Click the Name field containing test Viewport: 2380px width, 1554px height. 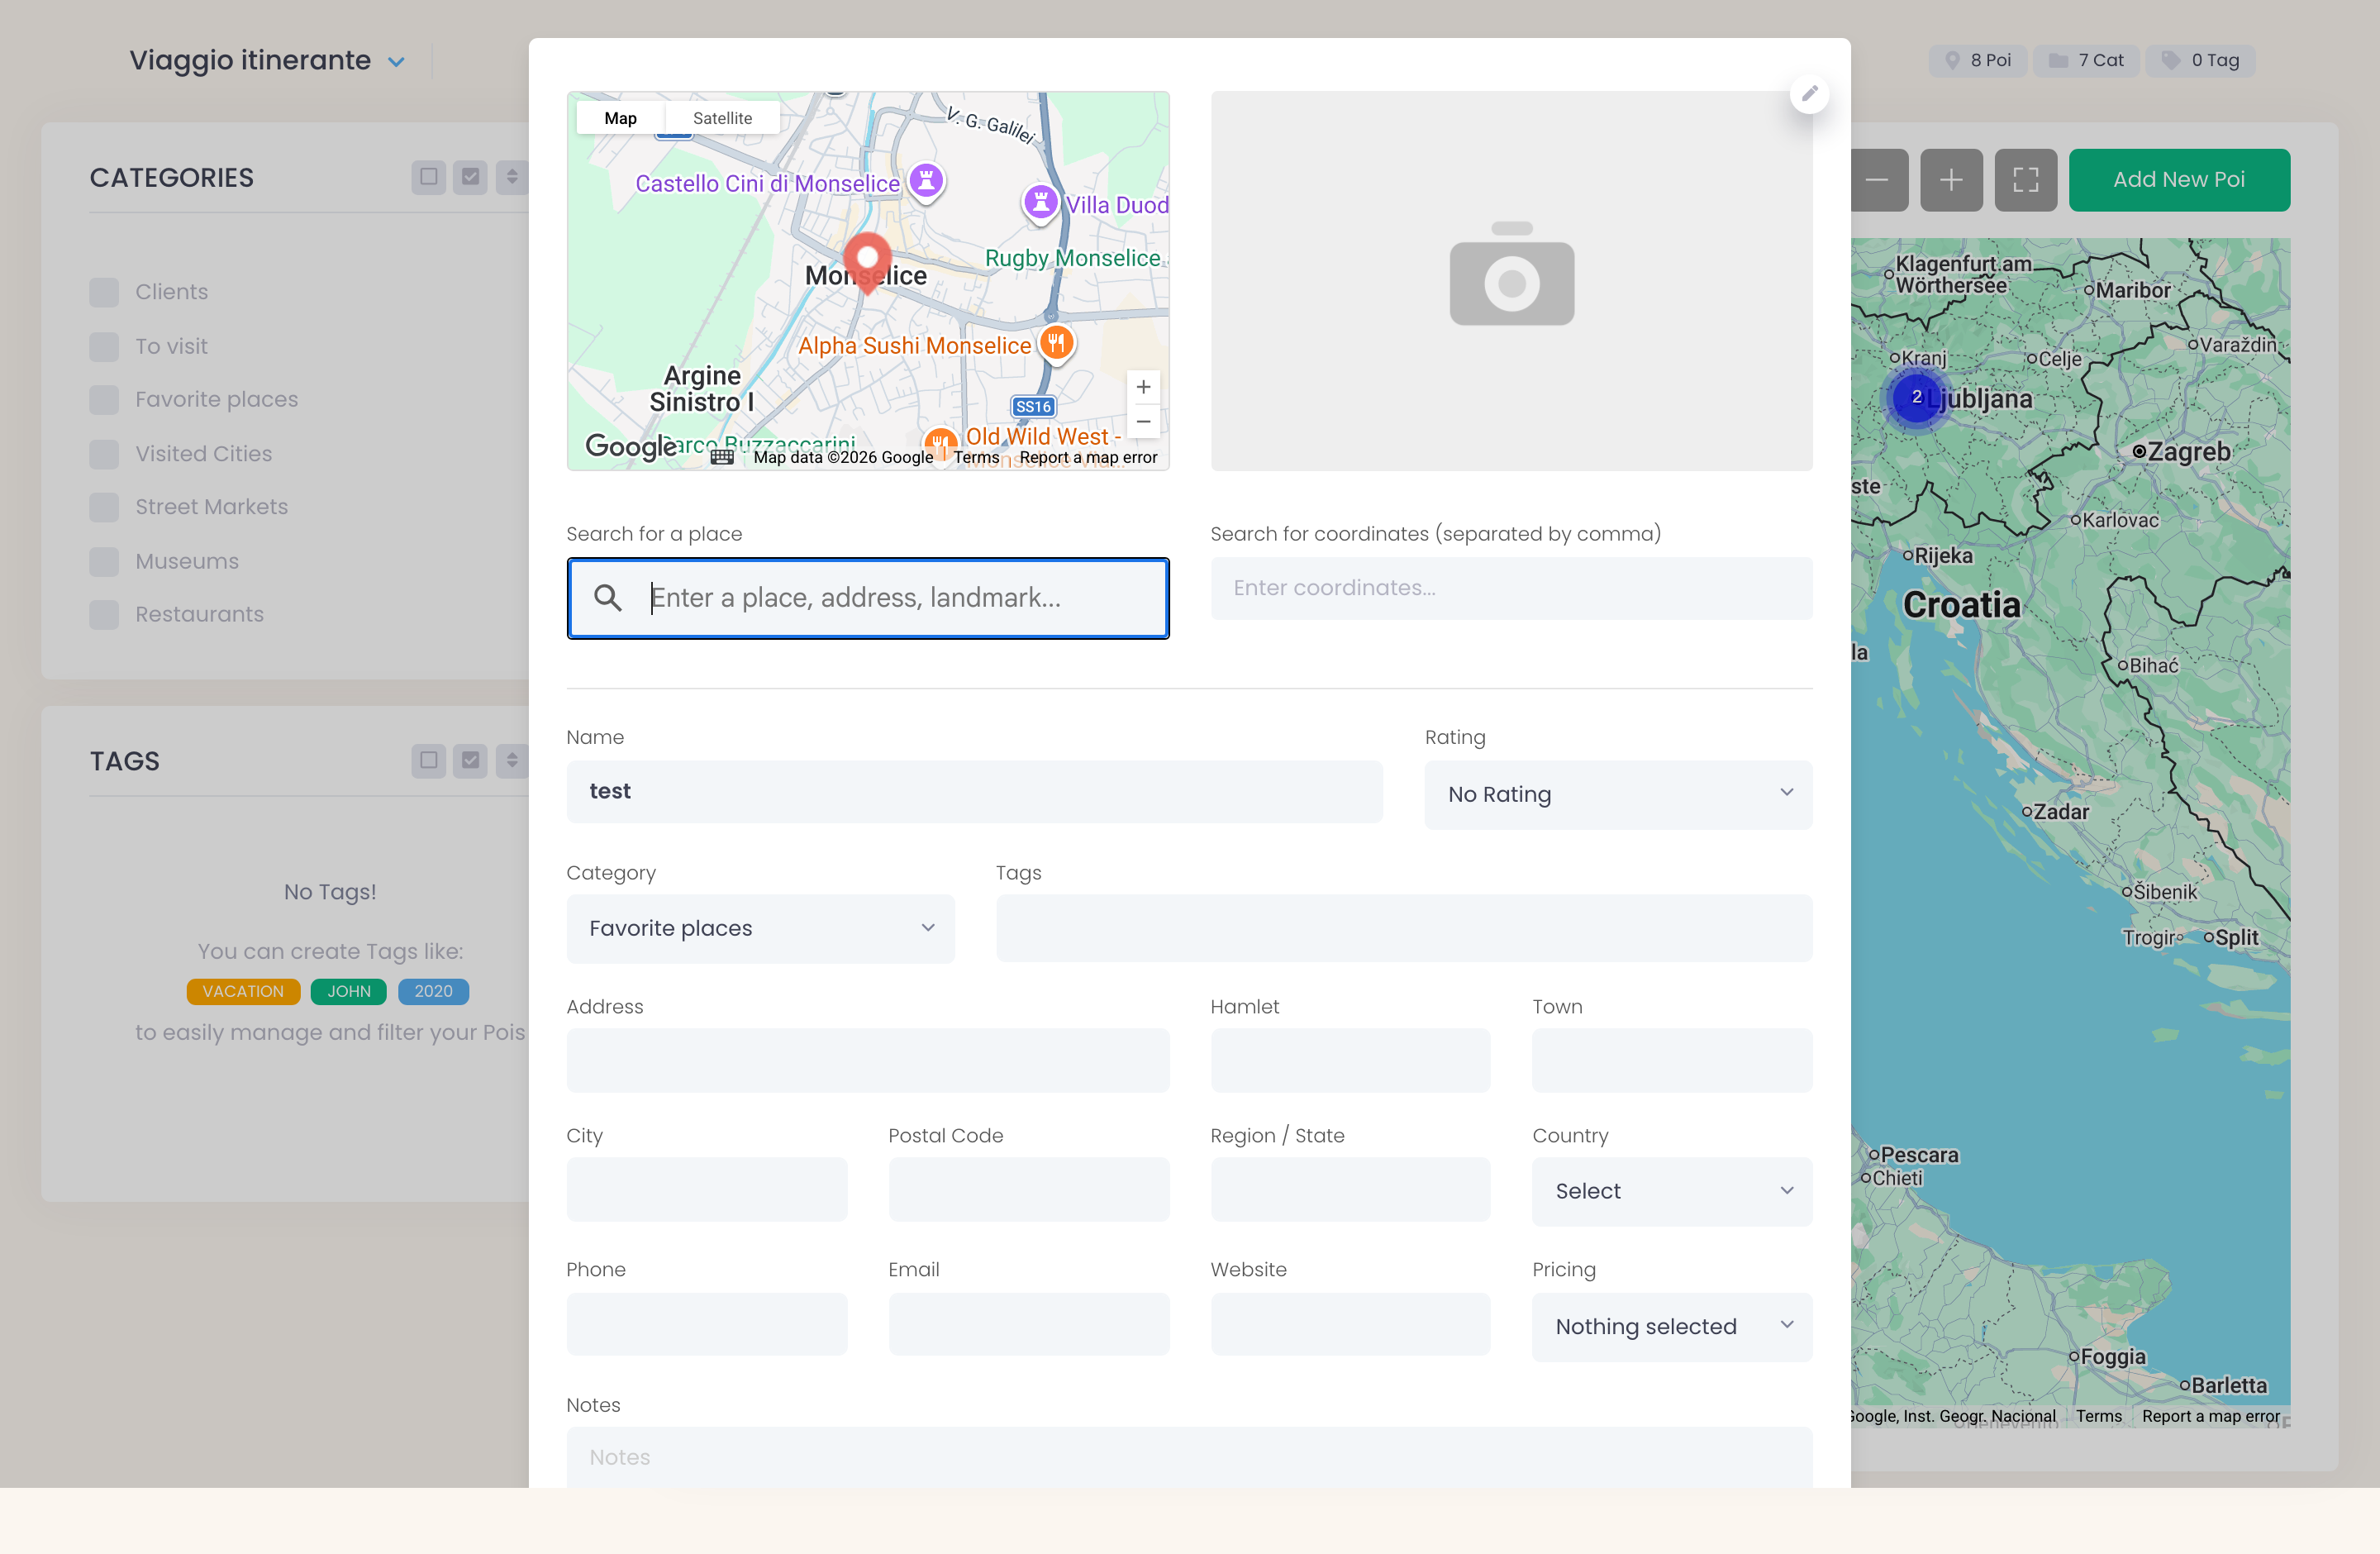[974, 791]
